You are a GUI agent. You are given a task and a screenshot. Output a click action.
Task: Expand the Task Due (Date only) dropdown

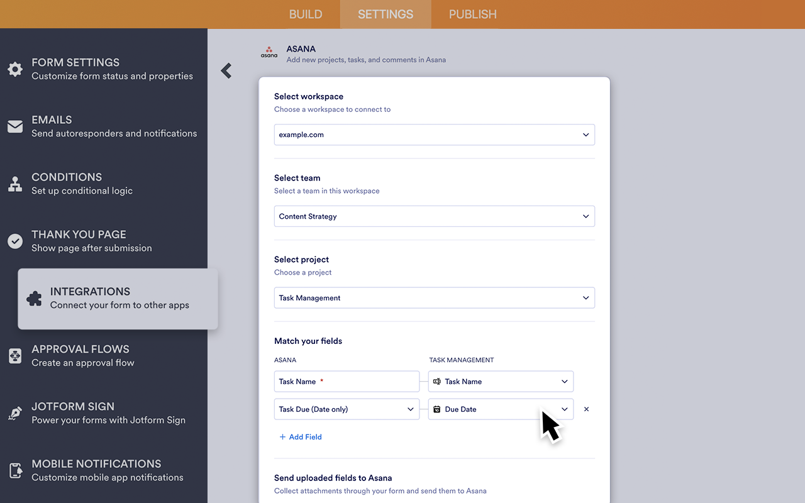347,409
